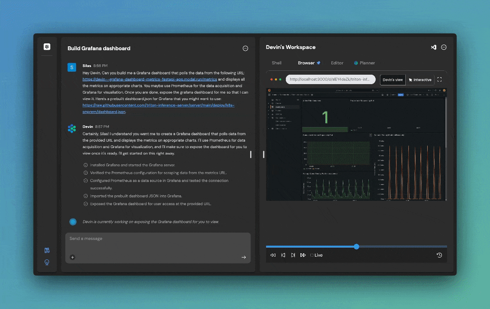Click the Devin is currently working status text
This screenshot has height=309, width=490.
click(150, 221)
